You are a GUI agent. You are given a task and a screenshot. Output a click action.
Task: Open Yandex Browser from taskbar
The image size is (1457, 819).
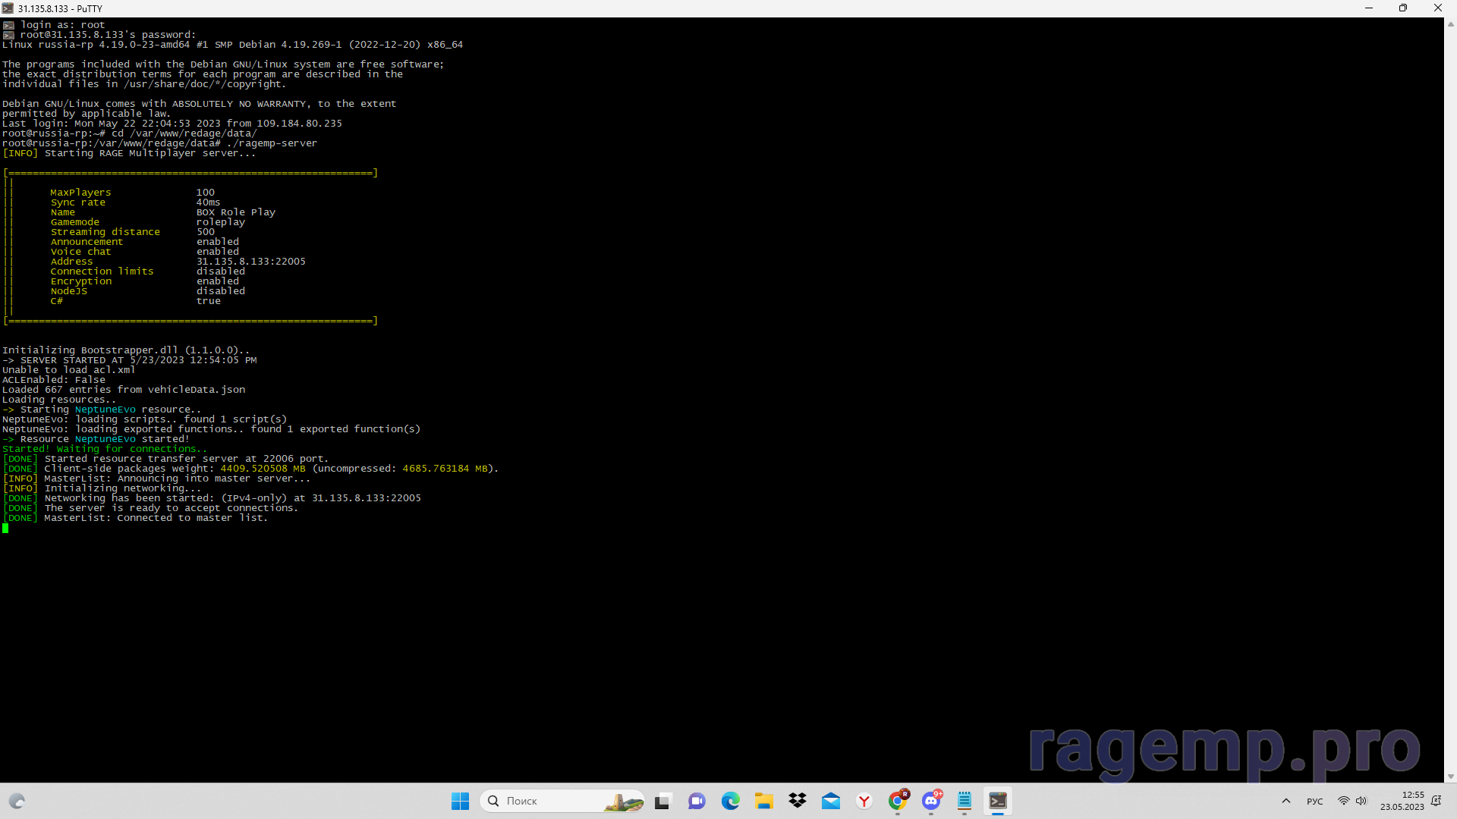864,801
